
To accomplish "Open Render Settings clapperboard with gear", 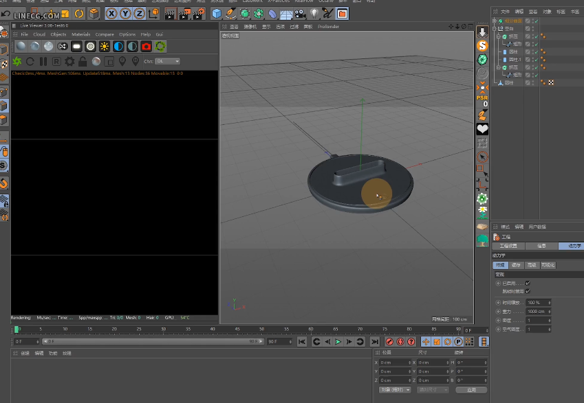I will [199, 14].
